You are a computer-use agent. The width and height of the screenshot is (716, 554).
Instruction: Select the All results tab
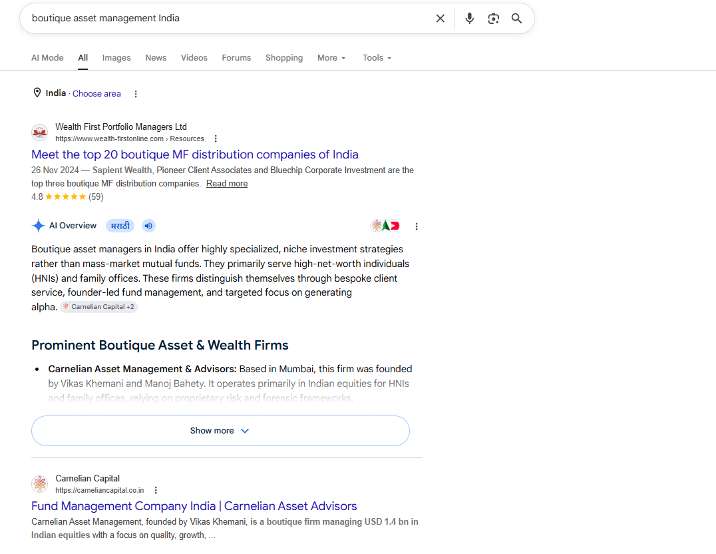[83, 57]
